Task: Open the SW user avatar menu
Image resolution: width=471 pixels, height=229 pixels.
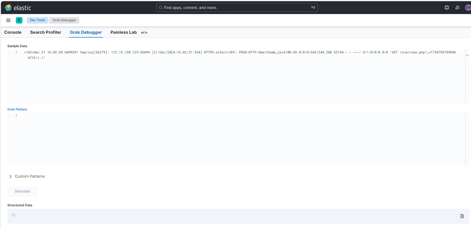Action: 468,8
